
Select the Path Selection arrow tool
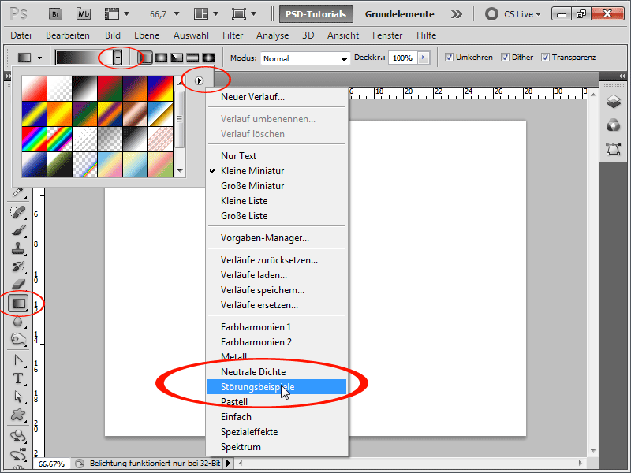tap(17, 397)
